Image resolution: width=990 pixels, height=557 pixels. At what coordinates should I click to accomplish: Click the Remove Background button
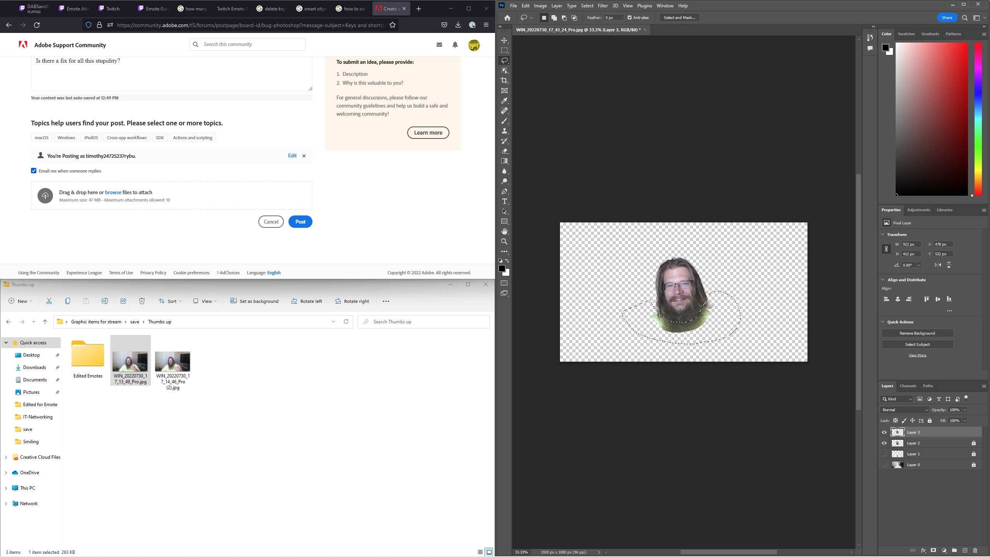917,333
